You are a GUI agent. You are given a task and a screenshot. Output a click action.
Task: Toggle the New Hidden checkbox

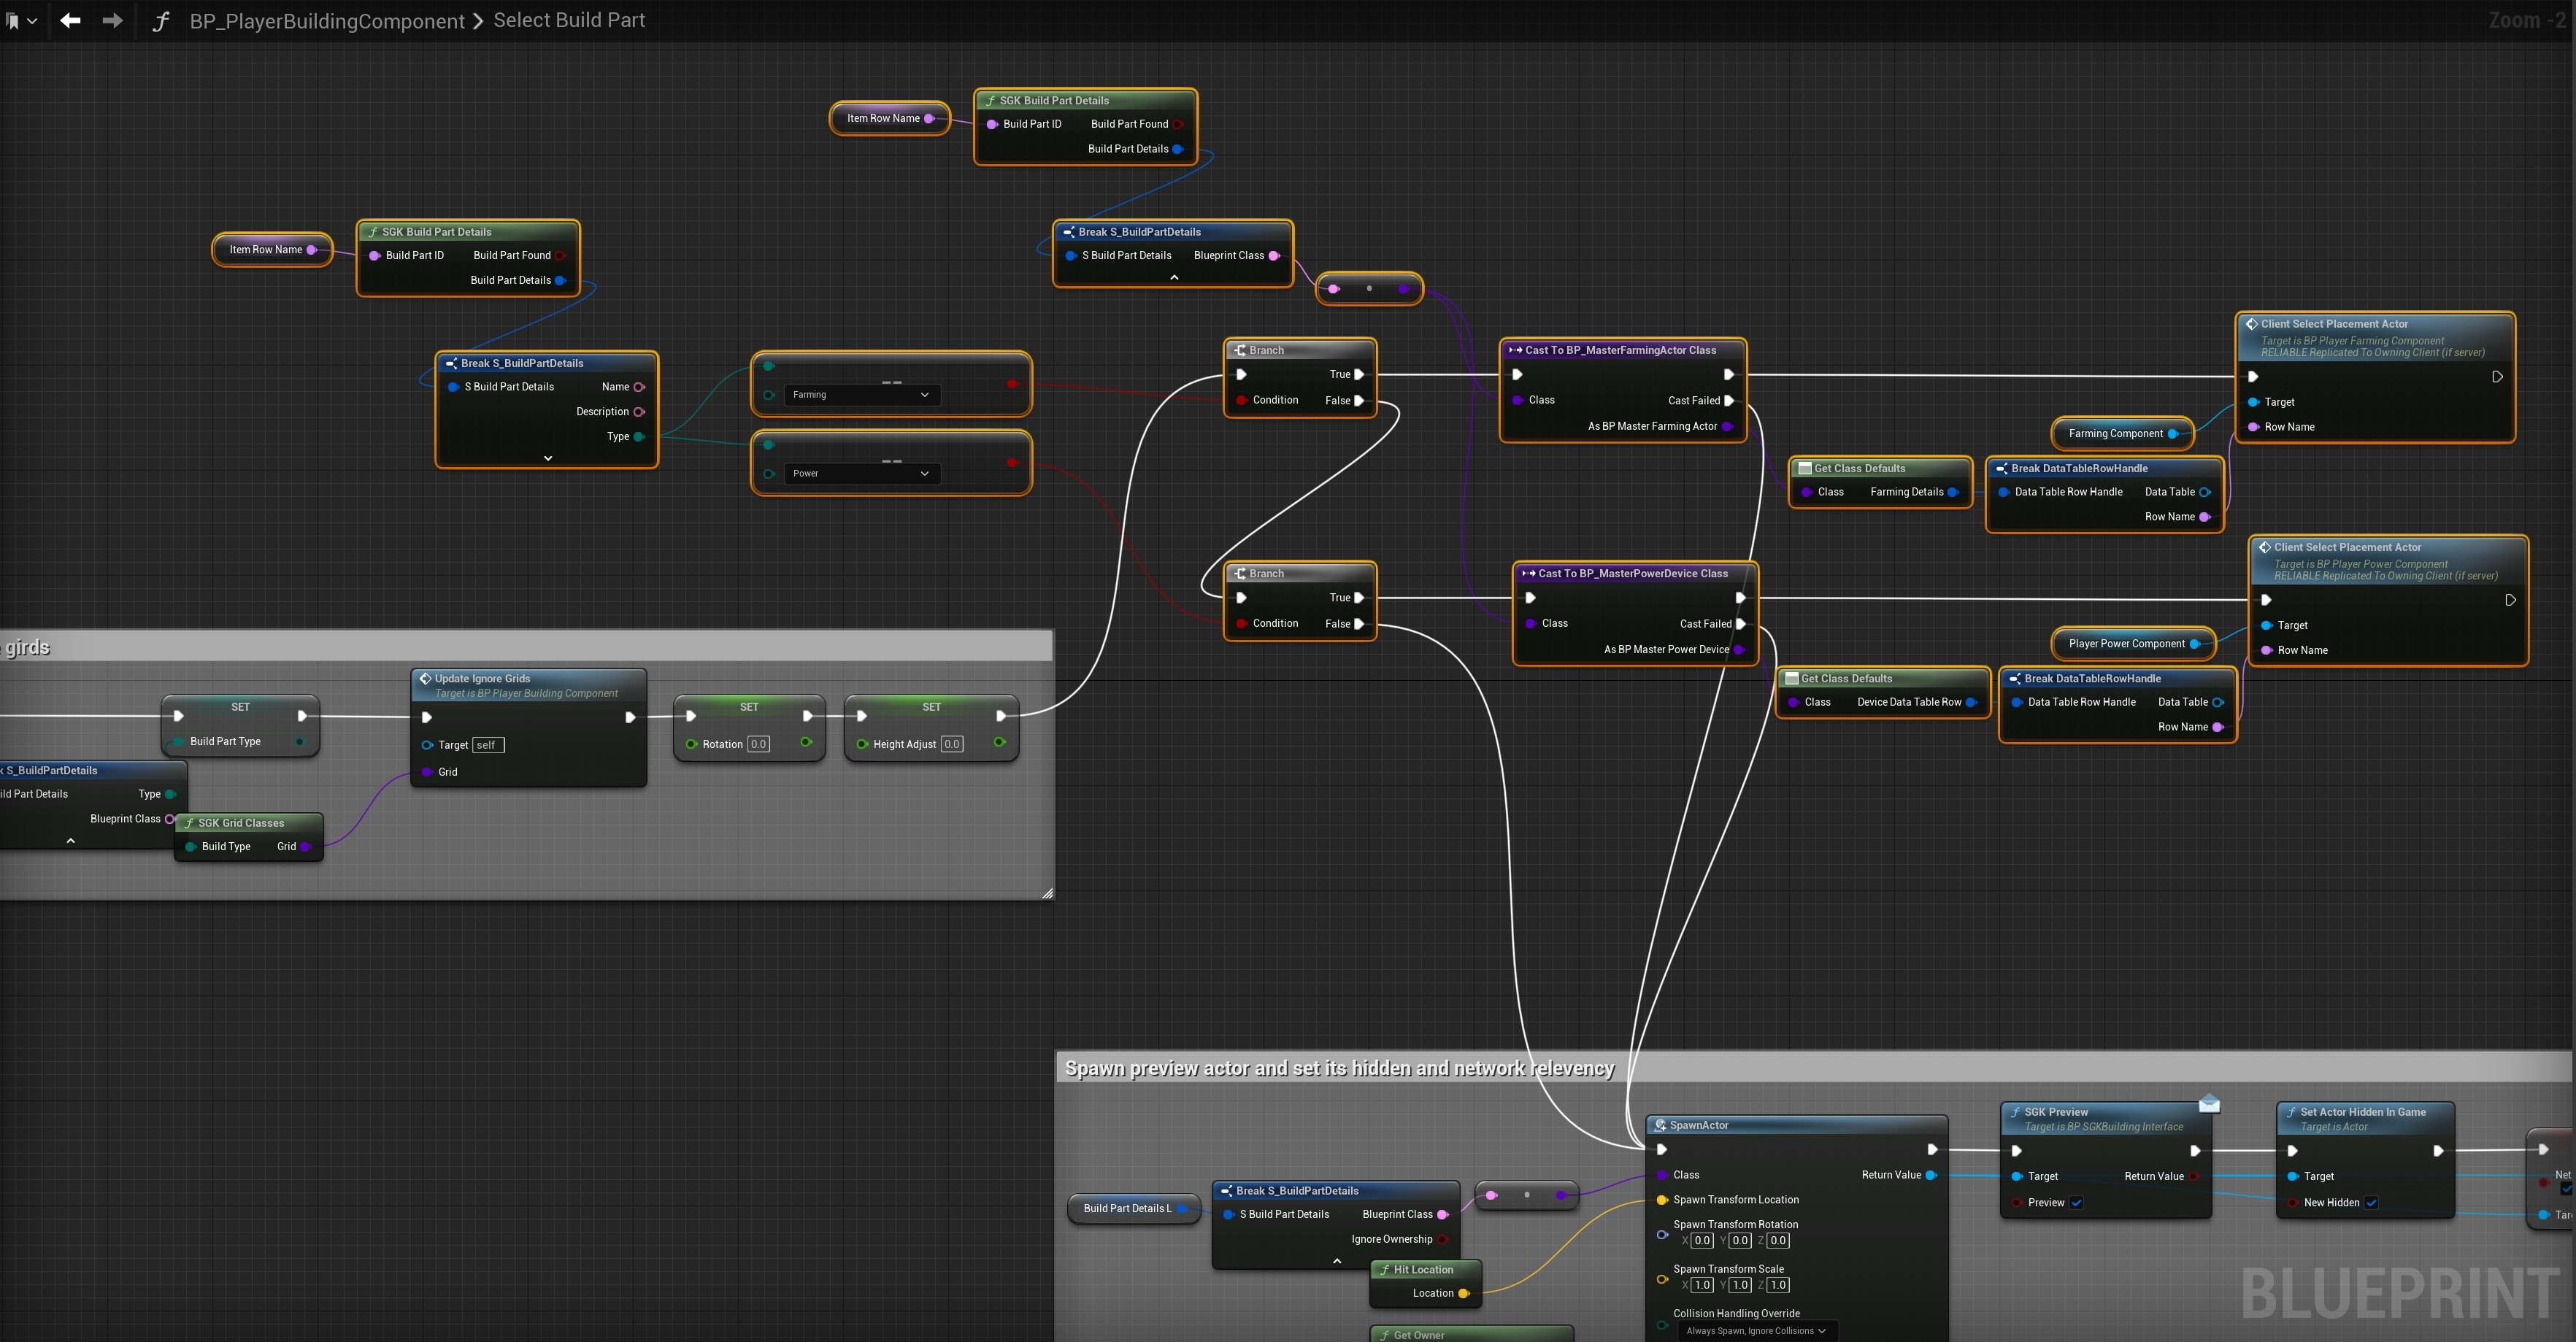2371,1203
